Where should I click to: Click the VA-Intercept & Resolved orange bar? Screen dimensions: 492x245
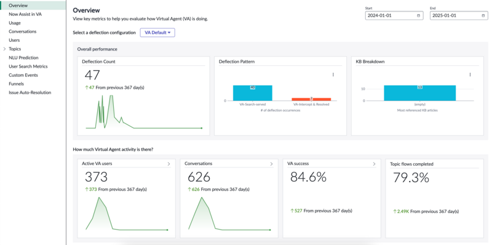311,99
